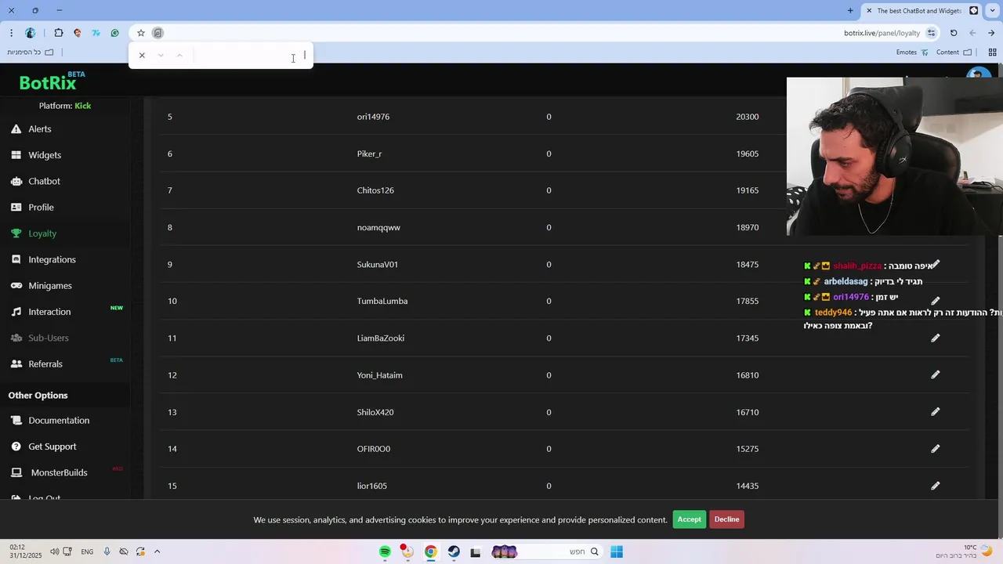1003x564 pixels.
Task: Click the icon beside the bookmark star
Action: [158, 33]
